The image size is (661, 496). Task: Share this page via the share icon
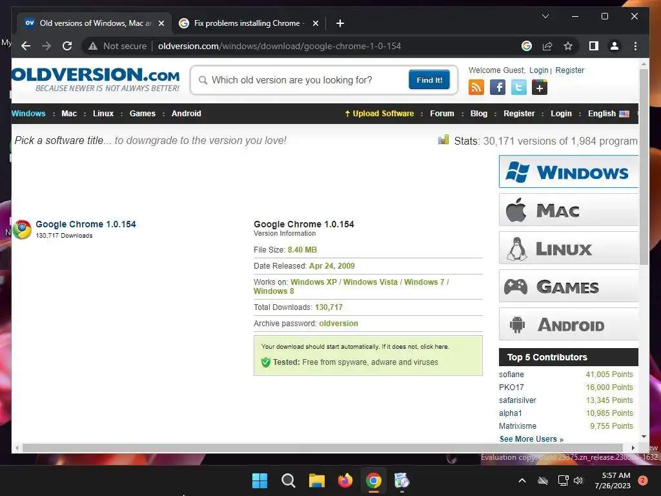pos(547,46)
